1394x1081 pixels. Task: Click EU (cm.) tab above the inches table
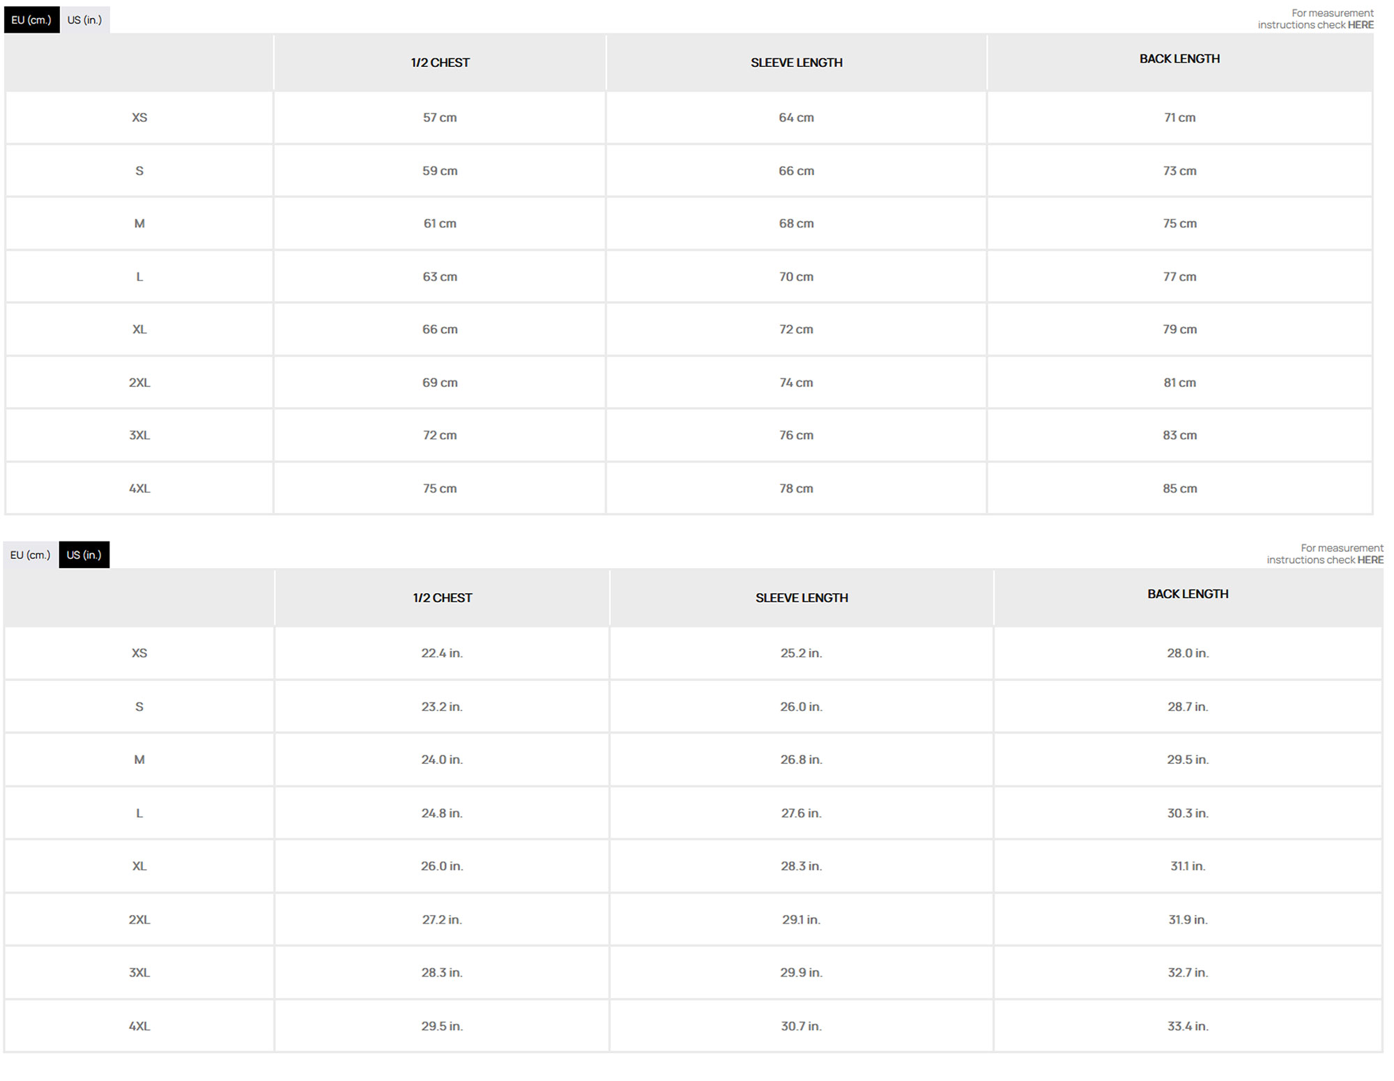[31, 555]
